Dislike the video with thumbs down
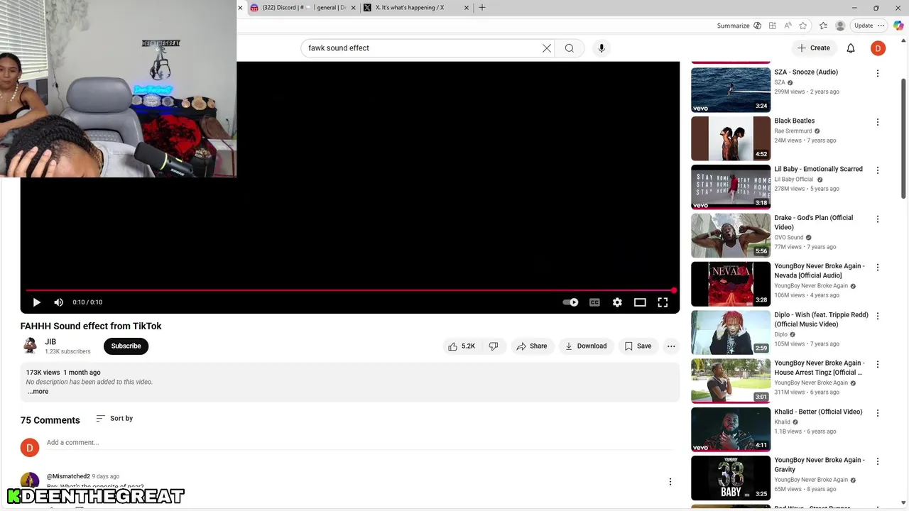The image size is (909, 511). [x=494, y=346]
